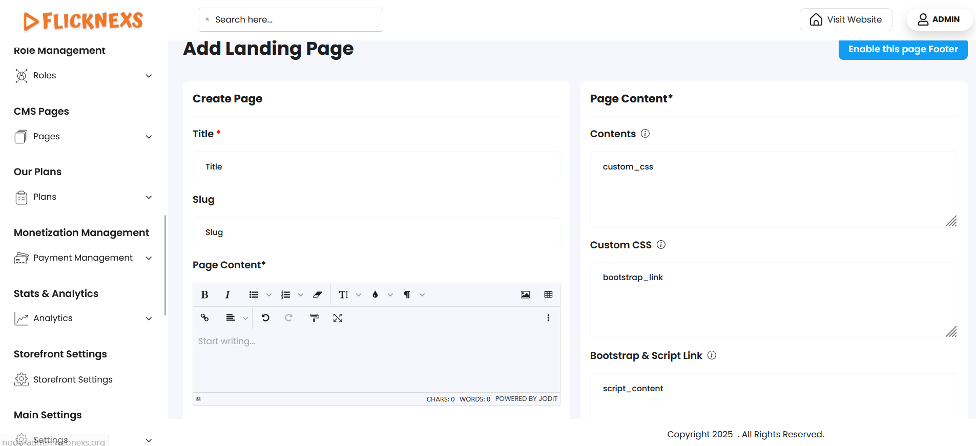The image size is (976, 446).
Task: Insert an image using the image icon
Action: (x=525, y=295)
